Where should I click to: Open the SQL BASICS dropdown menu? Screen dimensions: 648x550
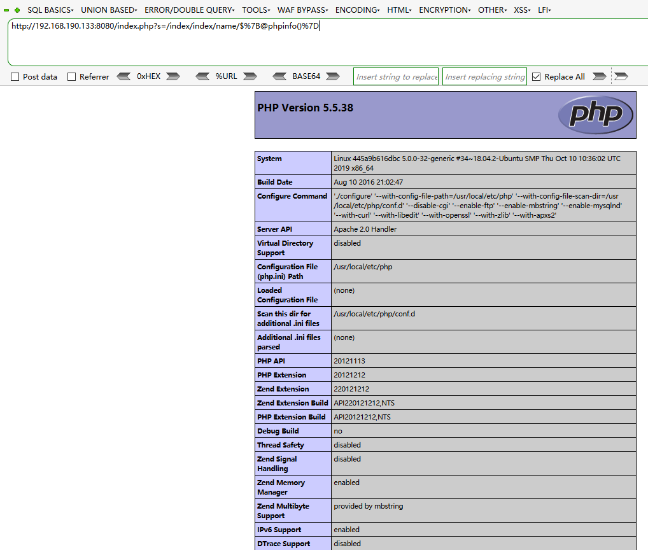coord(50,10)
